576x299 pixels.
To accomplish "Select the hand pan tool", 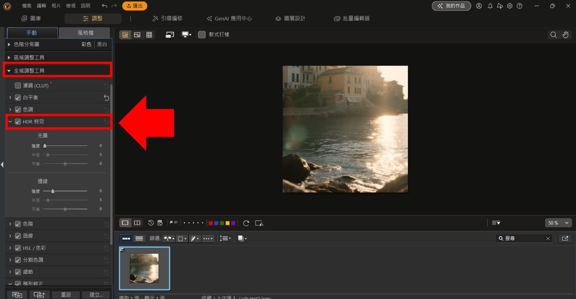I will [565, 34].
